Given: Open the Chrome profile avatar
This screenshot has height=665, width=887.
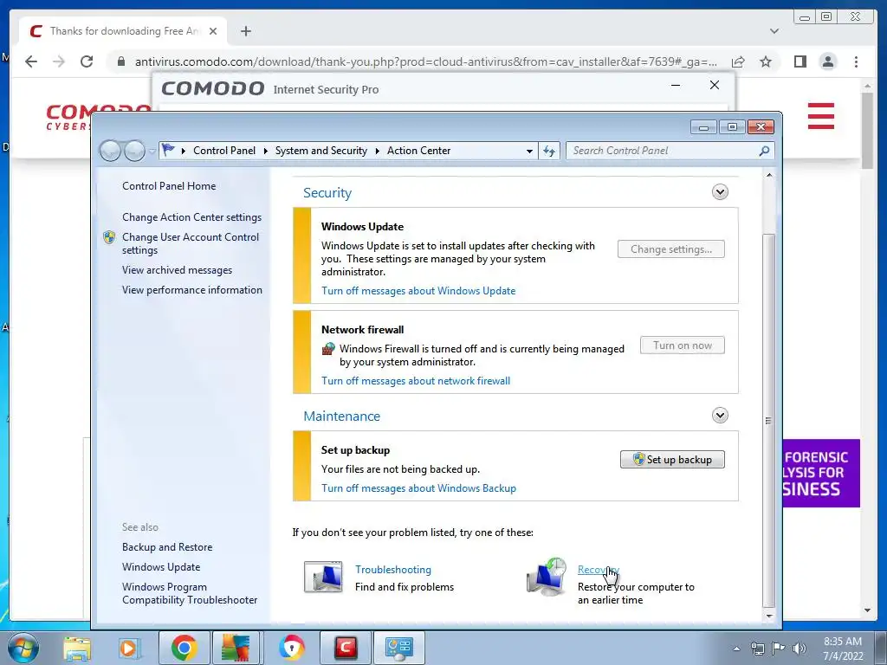Looking at the screenshot, I should coord(827,61).
